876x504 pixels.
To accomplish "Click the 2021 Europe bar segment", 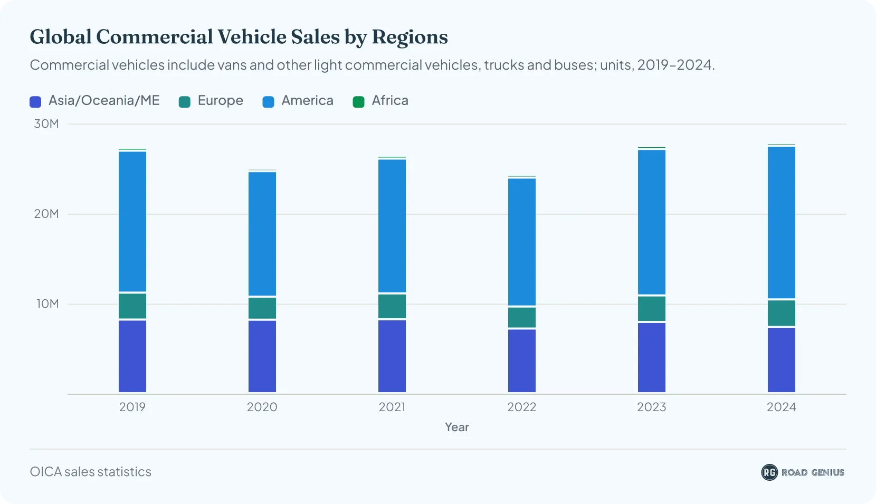I will pos(392,306).
